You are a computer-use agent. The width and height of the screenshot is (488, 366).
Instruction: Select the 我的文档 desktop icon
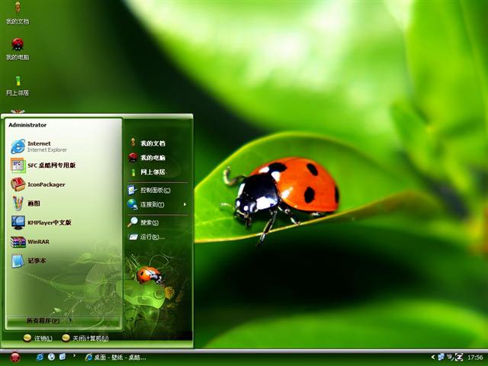[x=18, y=13]
